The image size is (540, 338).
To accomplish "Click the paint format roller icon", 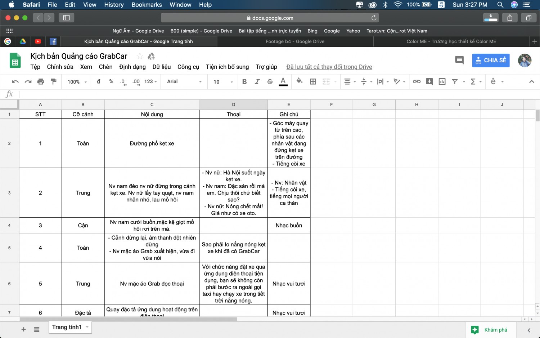I will click(x=54, y=81).
